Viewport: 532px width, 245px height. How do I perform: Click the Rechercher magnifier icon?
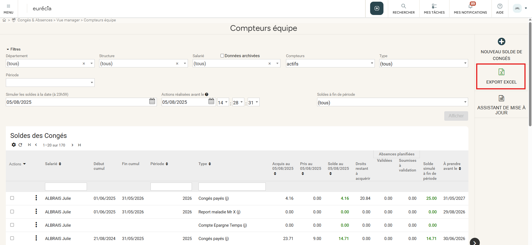pyautogui.click(x=403, y=6)
